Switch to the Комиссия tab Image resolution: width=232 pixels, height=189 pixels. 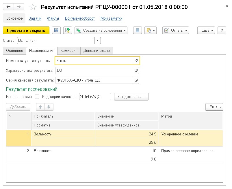[x=69, y=50]
